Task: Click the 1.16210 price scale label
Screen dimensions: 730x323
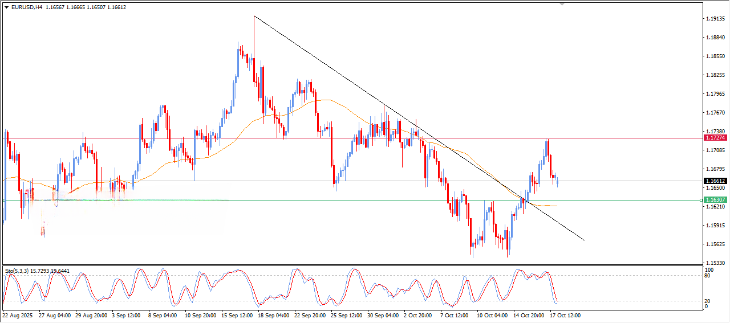Action: [x=715, y=207]
